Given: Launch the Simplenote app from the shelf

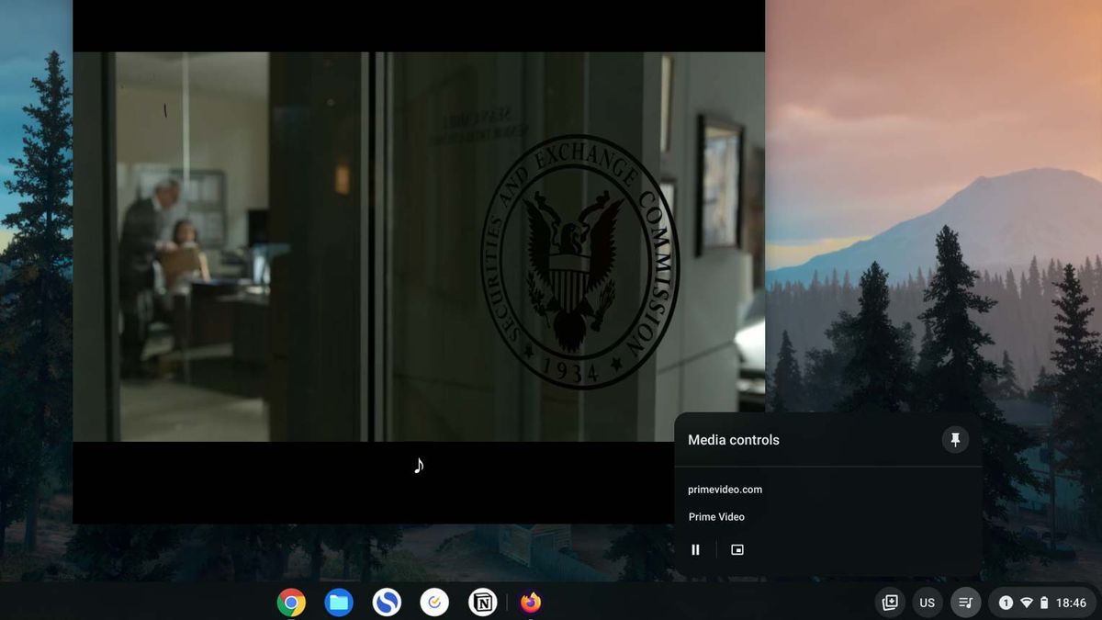Looking at the screenshot, I should [386, 602].
